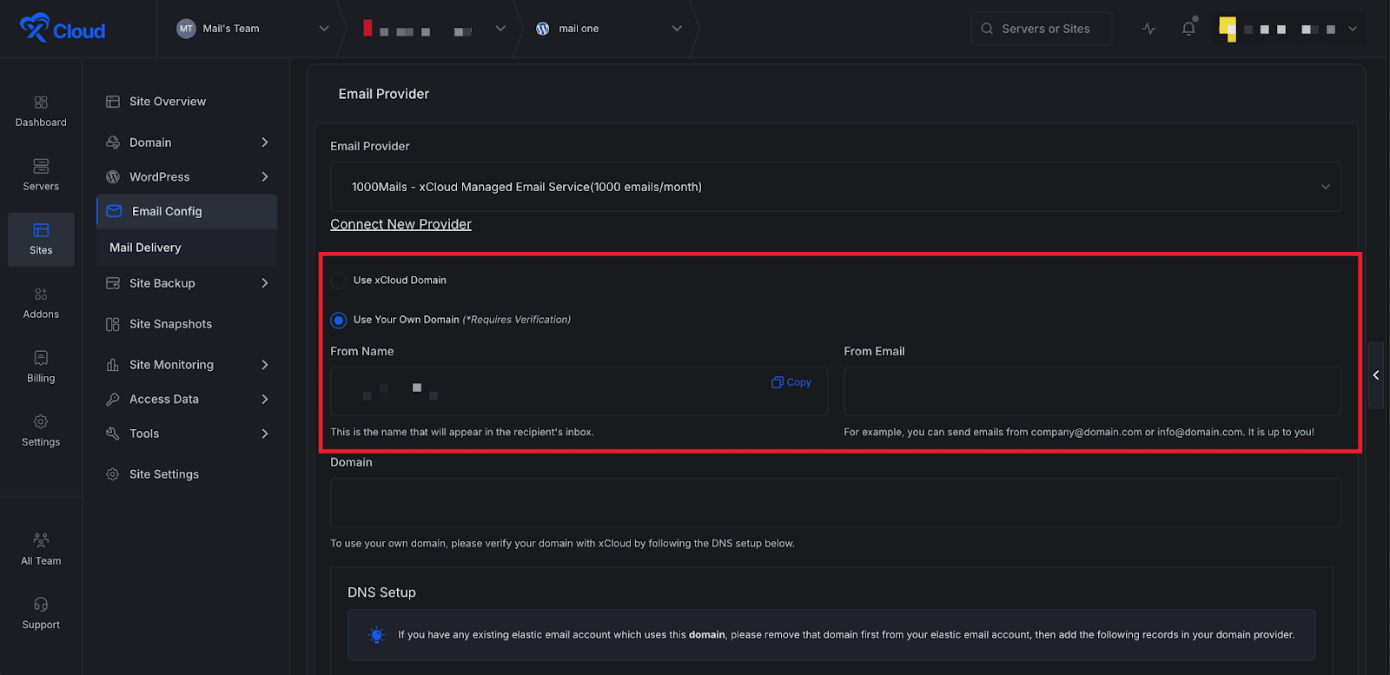The width and height of the screenshot is (1390, 675).
Task: Click the Domain input field
Action: 836,502
